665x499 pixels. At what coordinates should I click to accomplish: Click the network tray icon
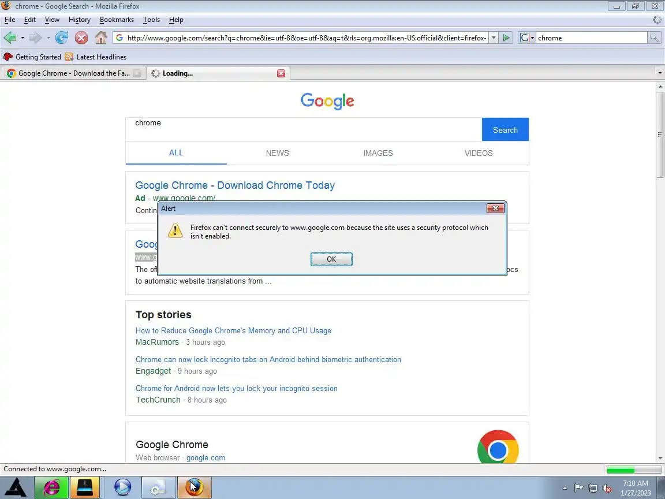(x=593, y=489)
